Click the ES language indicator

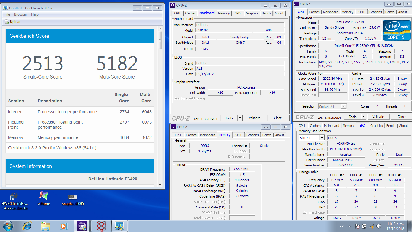(341, 225)
